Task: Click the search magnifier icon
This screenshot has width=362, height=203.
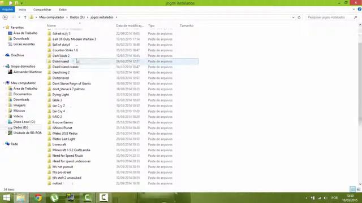Action: [356, 17]
